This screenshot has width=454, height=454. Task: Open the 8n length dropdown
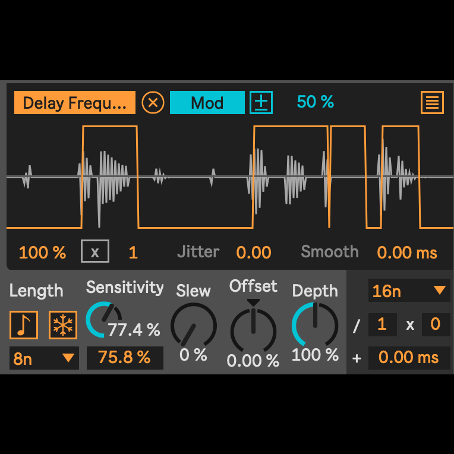pos(44,358)
